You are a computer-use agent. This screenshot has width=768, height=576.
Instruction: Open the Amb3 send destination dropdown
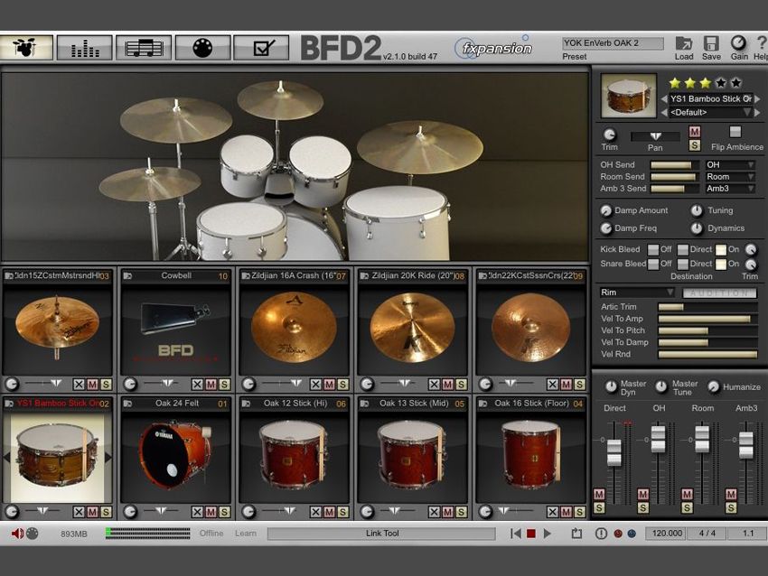click(x=730, y=189)
